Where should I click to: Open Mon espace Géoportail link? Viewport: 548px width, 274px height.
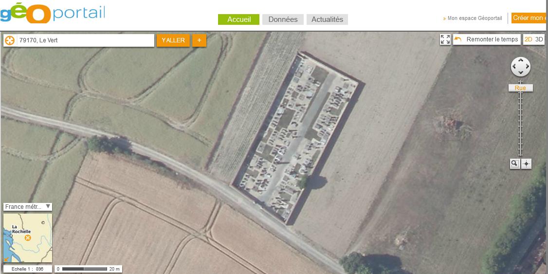tap(474, 18)
